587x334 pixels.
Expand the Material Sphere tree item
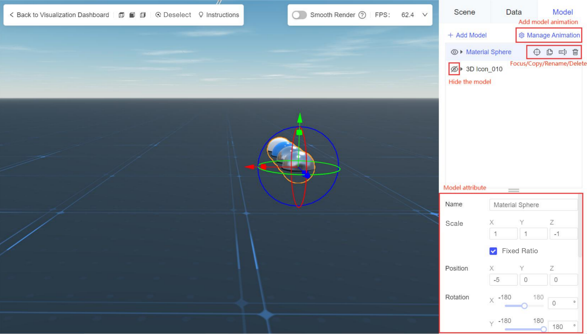click(461, 52)
